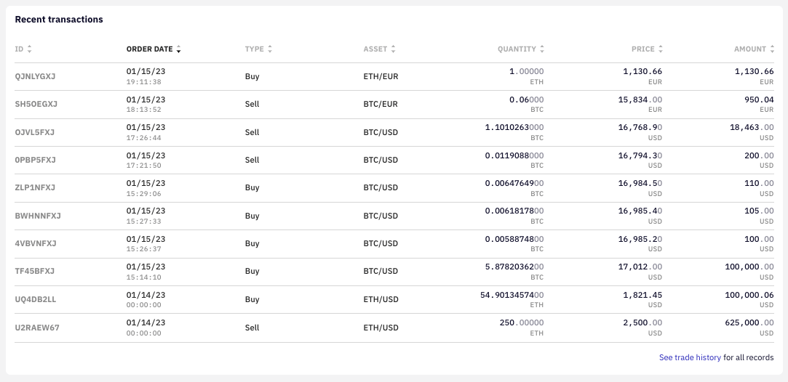Open transaction OJVL5FXJ row

(x=35, y=132)
